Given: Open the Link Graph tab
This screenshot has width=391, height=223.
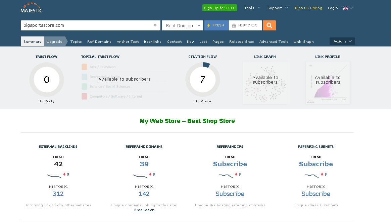Looking at the screenshot, I should pos(304,41).
